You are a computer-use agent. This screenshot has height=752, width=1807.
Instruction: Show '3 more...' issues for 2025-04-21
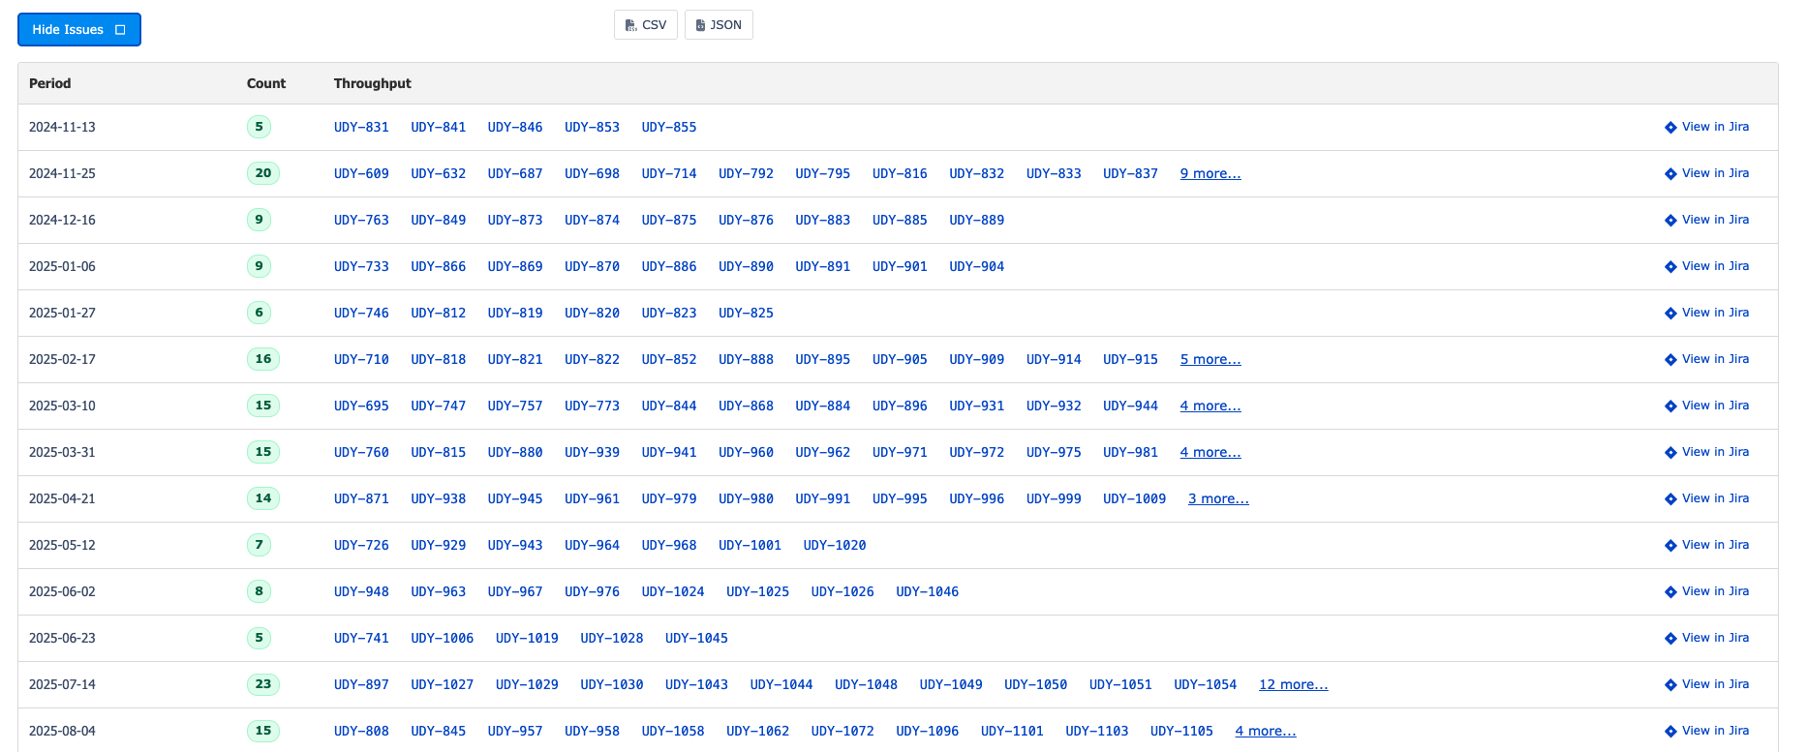click(x=1217, y=498)
